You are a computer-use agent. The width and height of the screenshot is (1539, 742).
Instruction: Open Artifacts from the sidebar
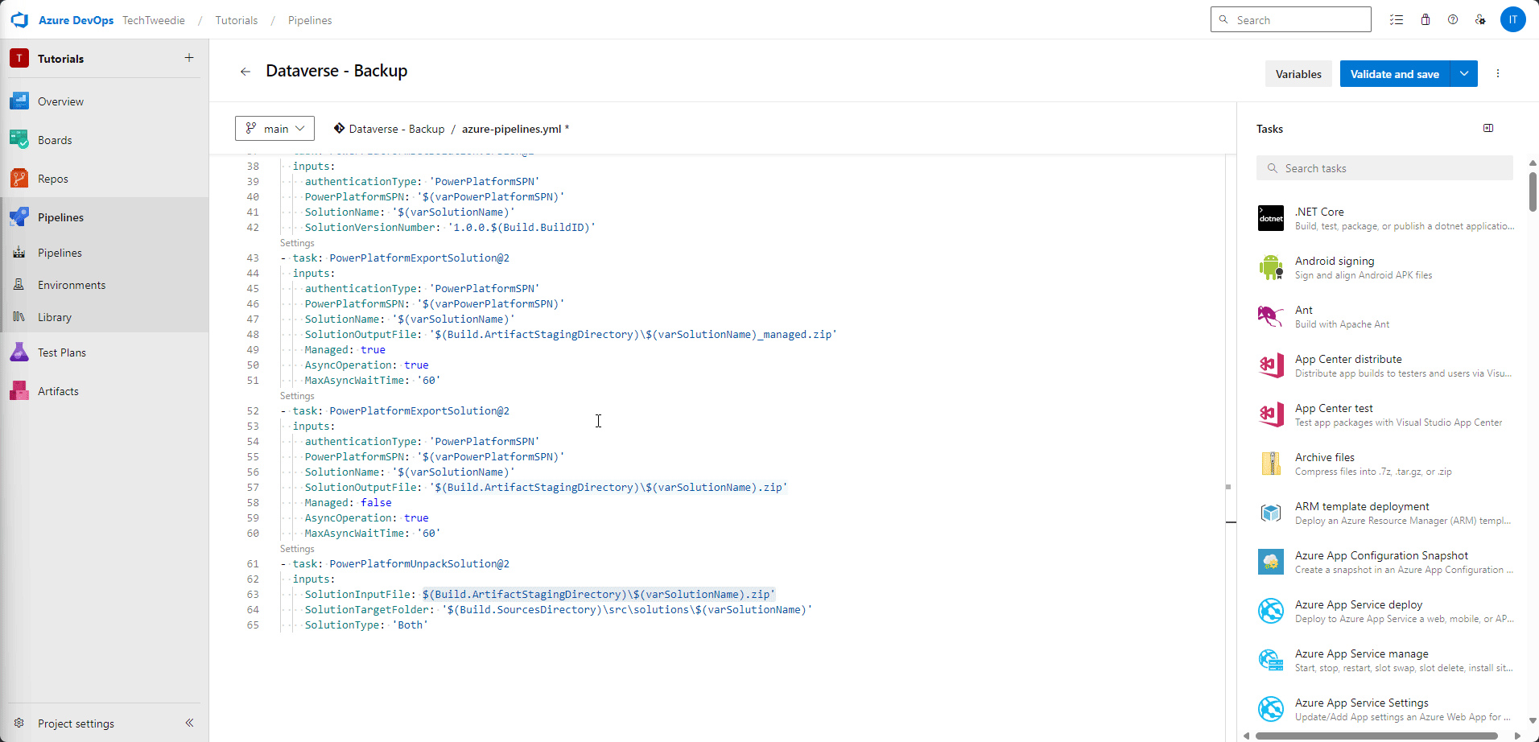[57, 390]
